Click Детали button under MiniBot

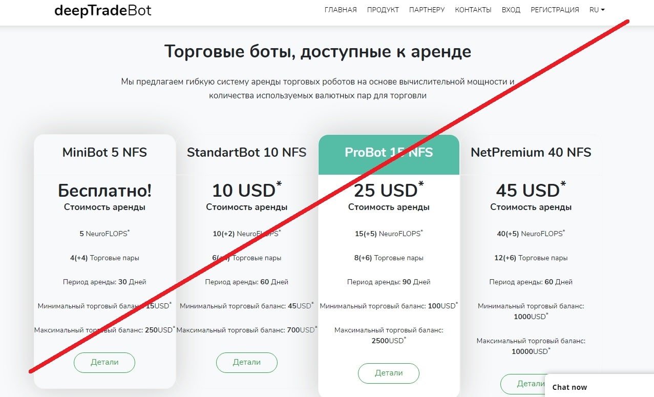point(104,362)
